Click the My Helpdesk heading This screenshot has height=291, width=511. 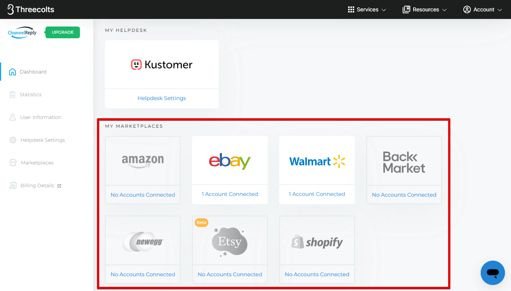pyautogui.click(x=126, y=30)
